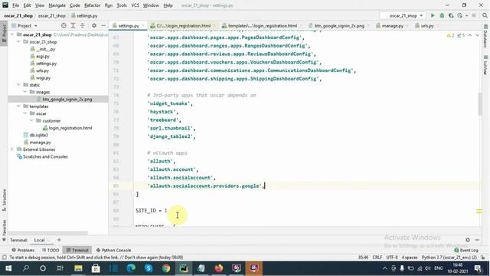Click the editor vertical scrollbar
The height and width of the screenshot is (276, 490).
[x=480, y=104]
